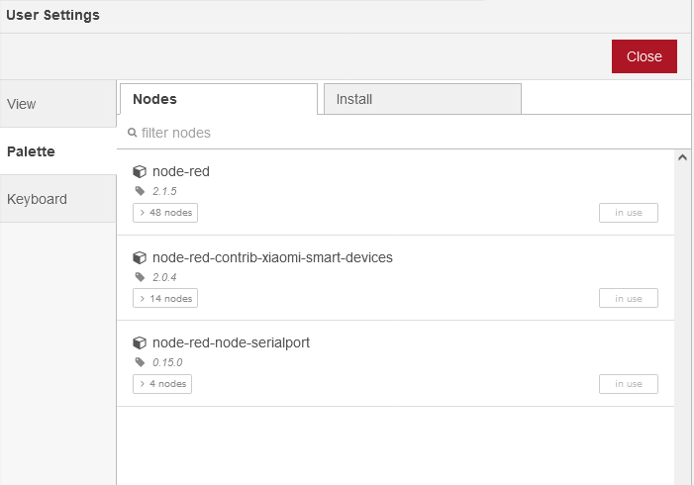Select node-red-node-serialport package name
This screenshot has height=485, width=694.
click(231, 342)
